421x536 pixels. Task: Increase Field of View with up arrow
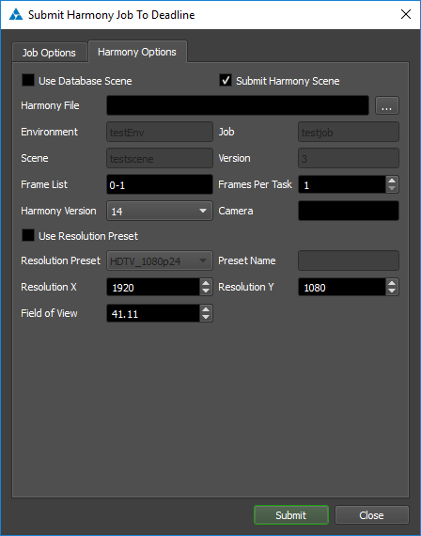coord(206,309)
